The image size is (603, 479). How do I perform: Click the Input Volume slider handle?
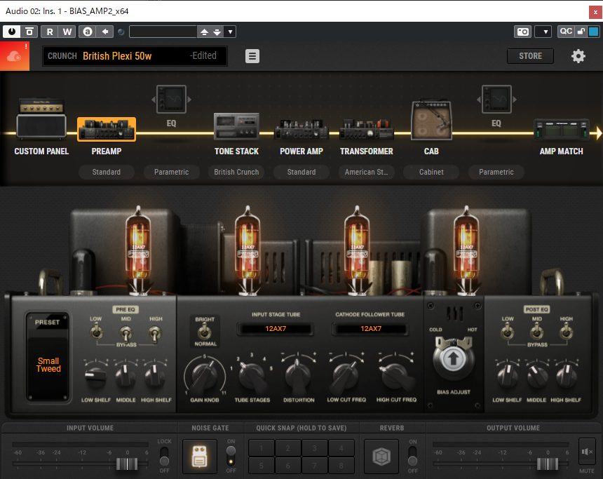[127, 464]
